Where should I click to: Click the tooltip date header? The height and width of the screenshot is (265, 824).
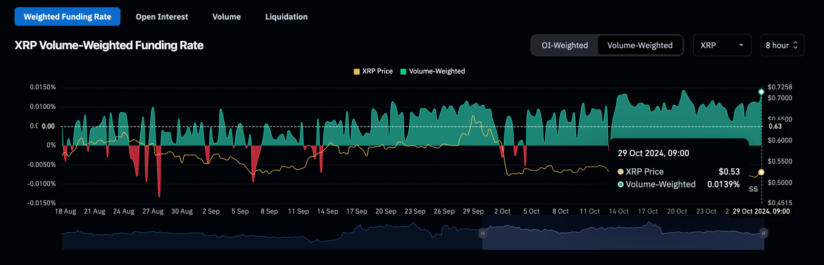tap(653, 153)
